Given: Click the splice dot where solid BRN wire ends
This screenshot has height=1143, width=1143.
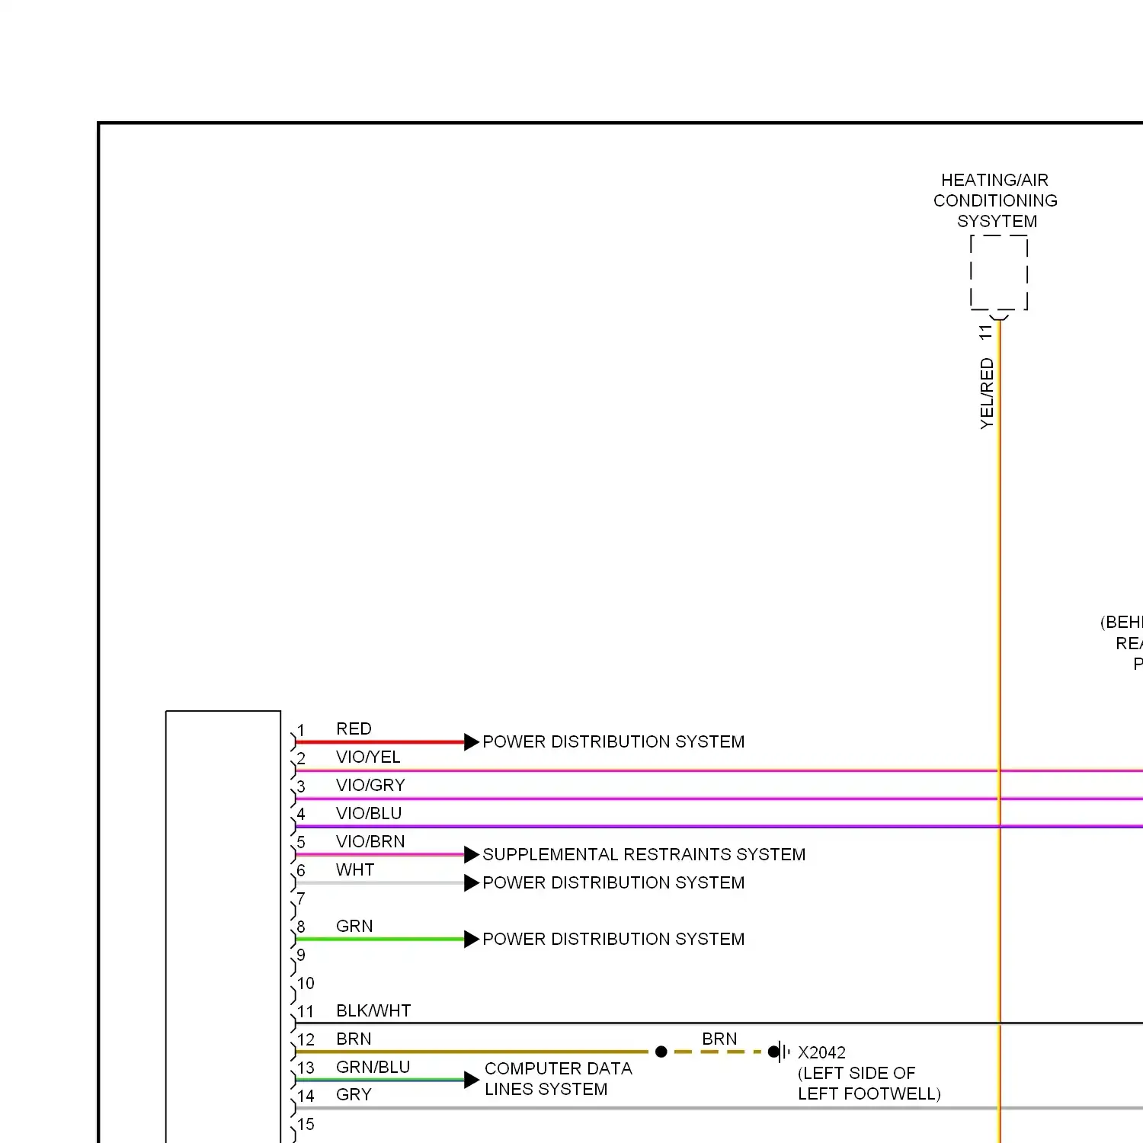Looking at the screenshot, I should [661, 1052].
